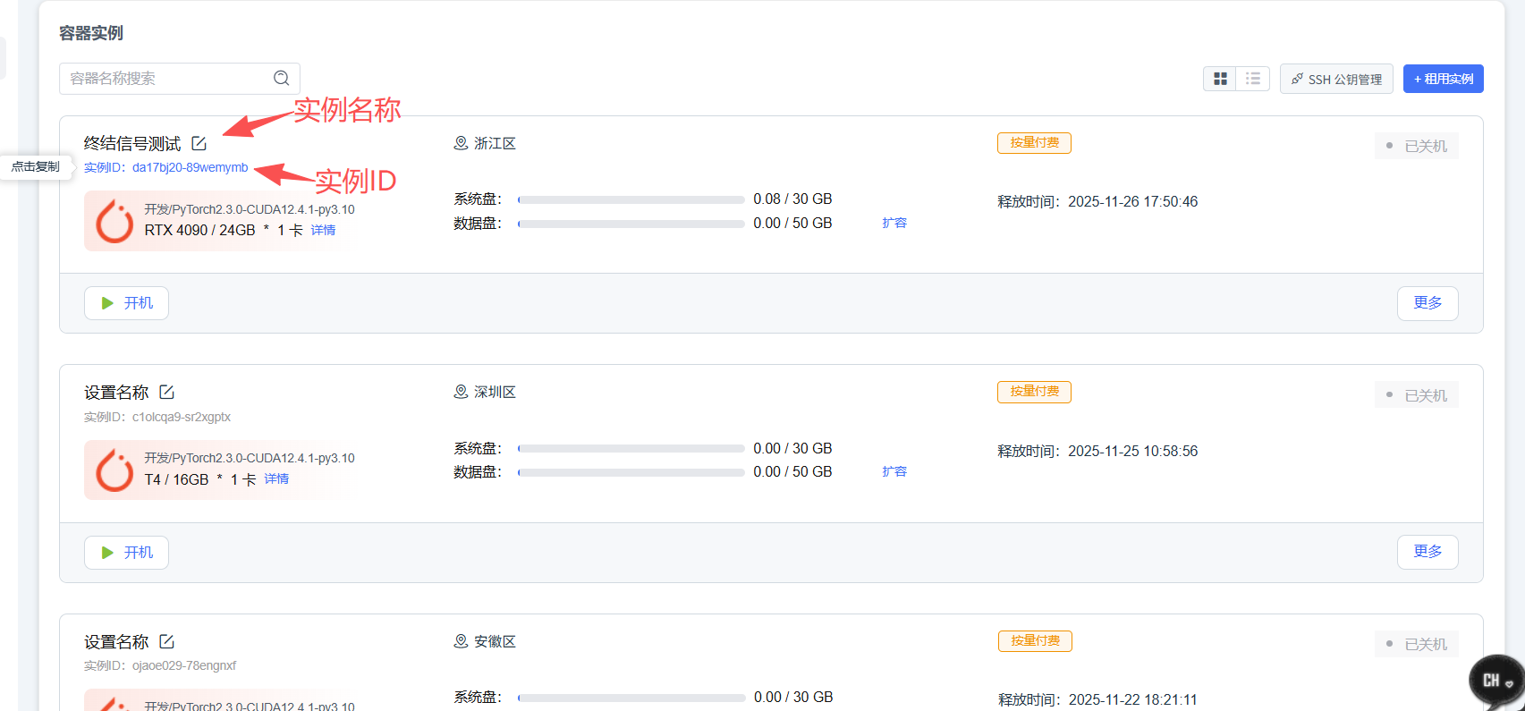Open SSH 公钥管理 key management
This screenshot has width=1525, height=711.
click(x=1336, y=79)
